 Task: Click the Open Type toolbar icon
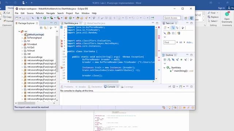pyautogui.click(x=78, y=18)
